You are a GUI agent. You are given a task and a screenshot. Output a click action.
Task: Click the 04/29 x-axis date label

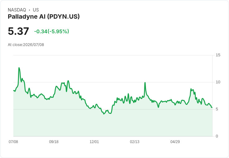click(175, 142)
